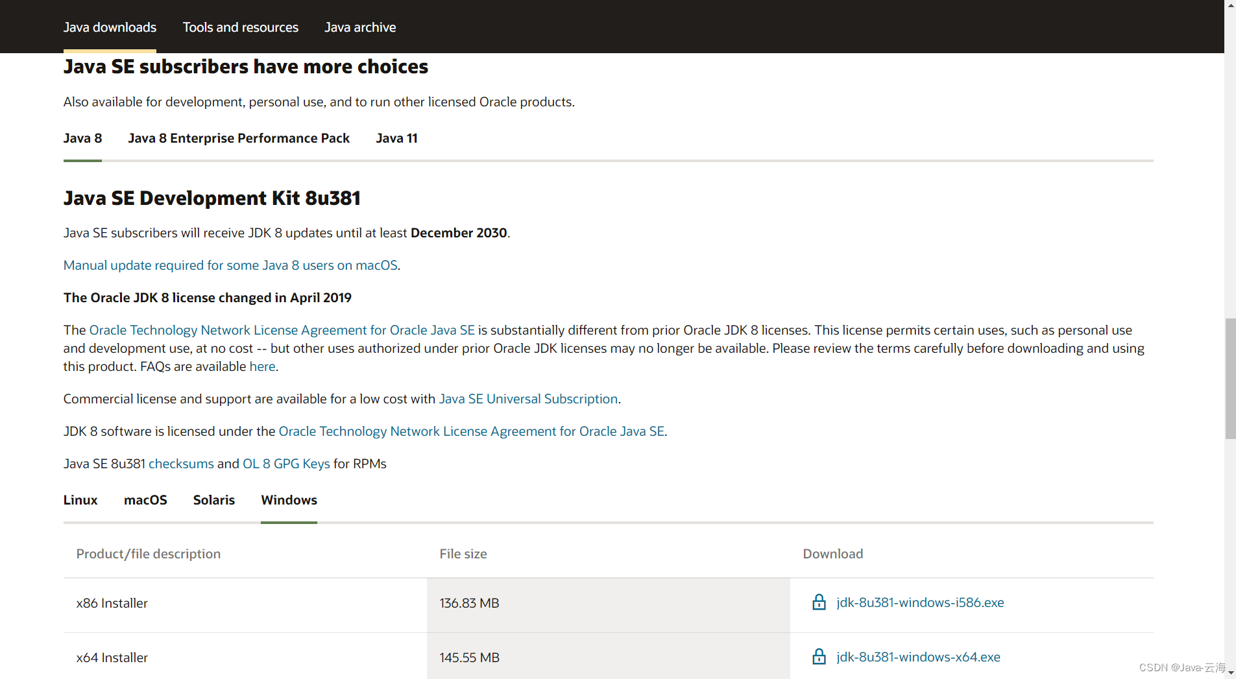
Task: Click the lock icon beside jdk-8u381-windows-i586.exe
Action: click(x=819, y=602)
